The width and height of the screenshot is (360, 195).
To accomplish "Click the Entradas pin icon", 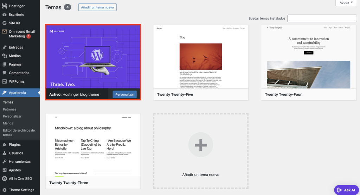I will 5,47.
